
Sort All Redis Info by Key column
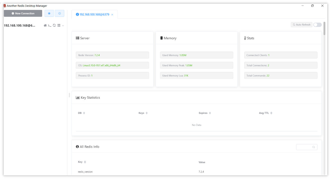click(x=85, y=162)
